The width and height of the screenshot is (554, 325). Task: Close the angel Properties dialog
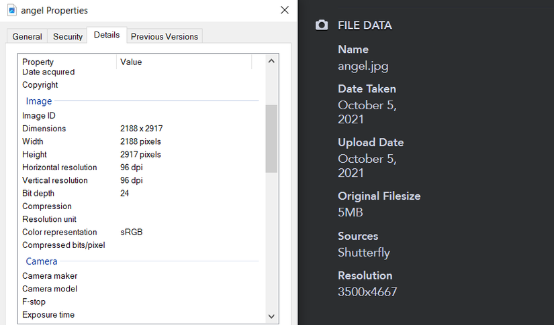[x=285, y=10]
